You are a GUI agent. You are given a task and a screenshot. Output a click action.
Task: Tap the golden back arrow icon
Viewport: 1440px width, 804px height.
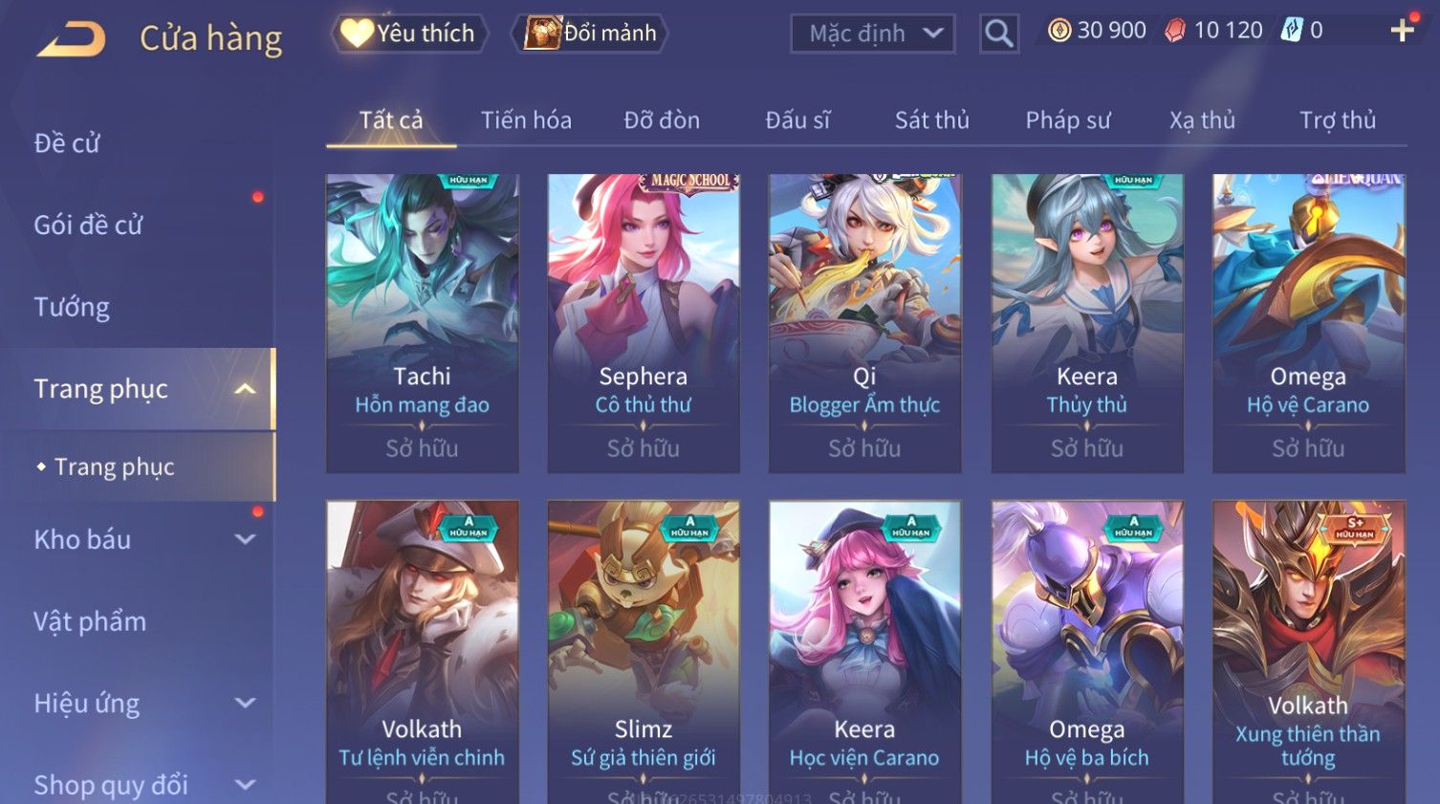pyautogui.click(x=71, y=38)
